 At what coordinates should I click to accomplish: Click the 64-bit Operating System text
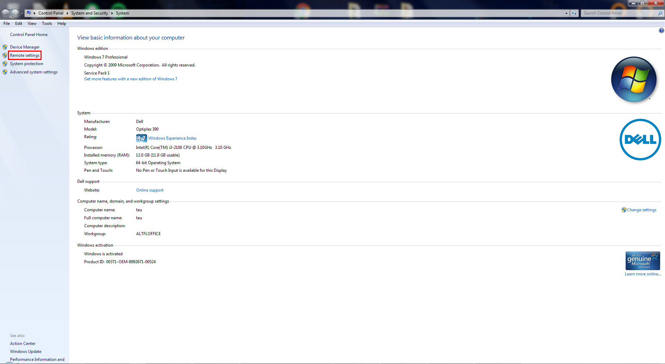pyautogui.click(x=158, y=163)
